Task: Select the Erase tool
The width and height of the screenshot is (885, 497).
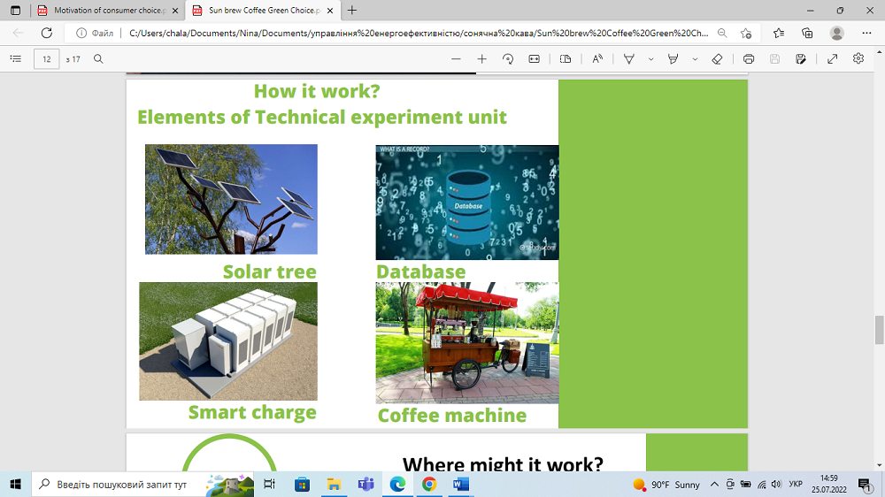Action: point(717,59)
